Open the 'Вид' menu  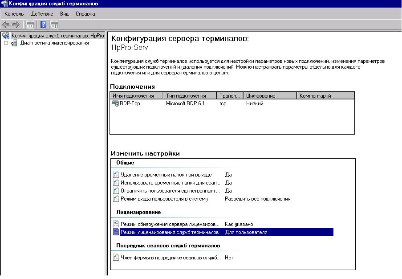[x=65, y=14]
